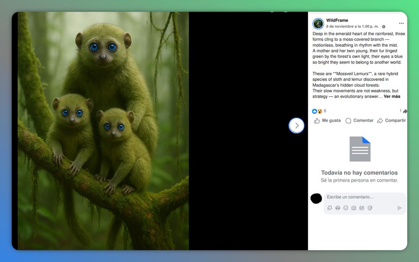This screenshot has width=419, height=262.
Task: Open the sticker picker
Action: click(370, 208)
